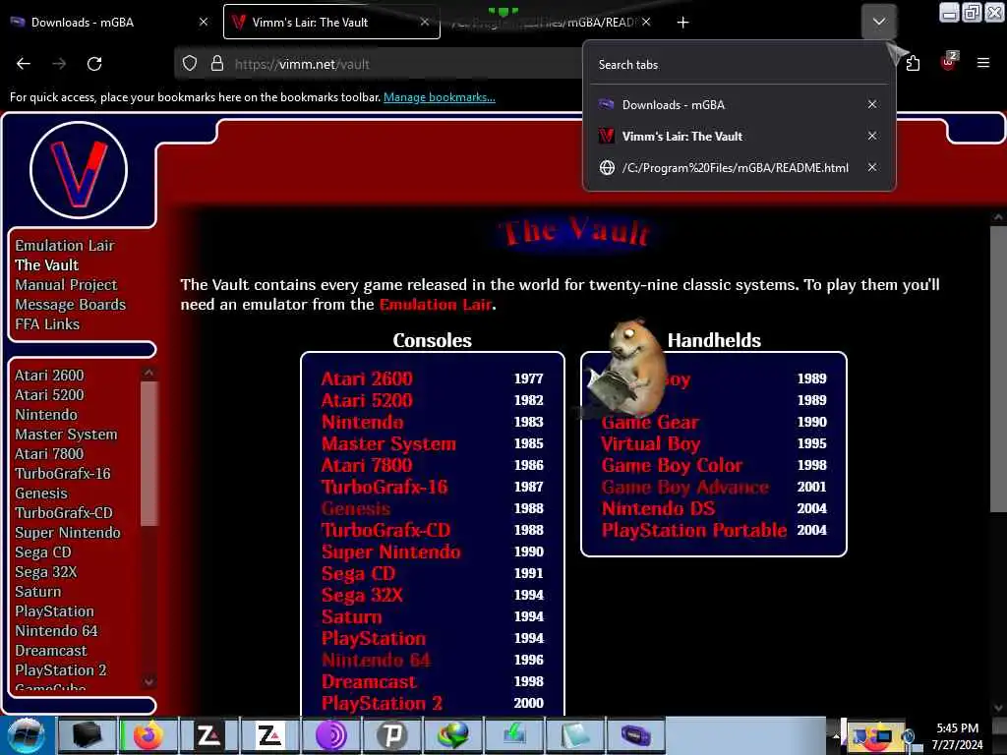
Task: Open Firefox from the taskbar
Action: click(148, 735)
